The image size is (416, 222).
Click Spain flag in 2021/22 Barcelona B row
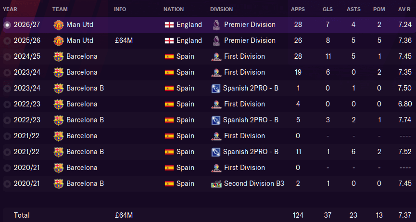click(x=169, y=152)
